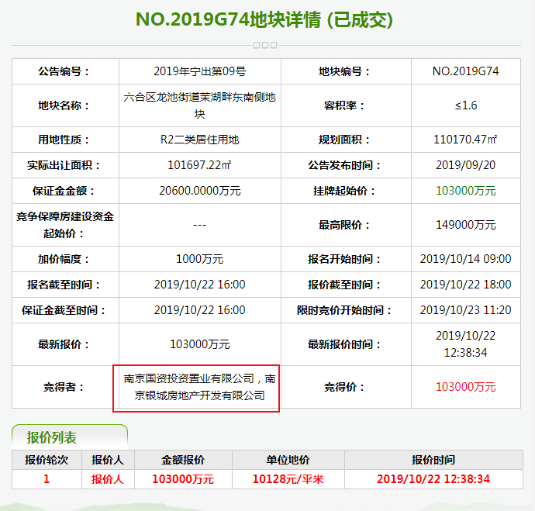535x511 pixels.
Task: Click the 竞得价 label
Action: pos(343,387)
